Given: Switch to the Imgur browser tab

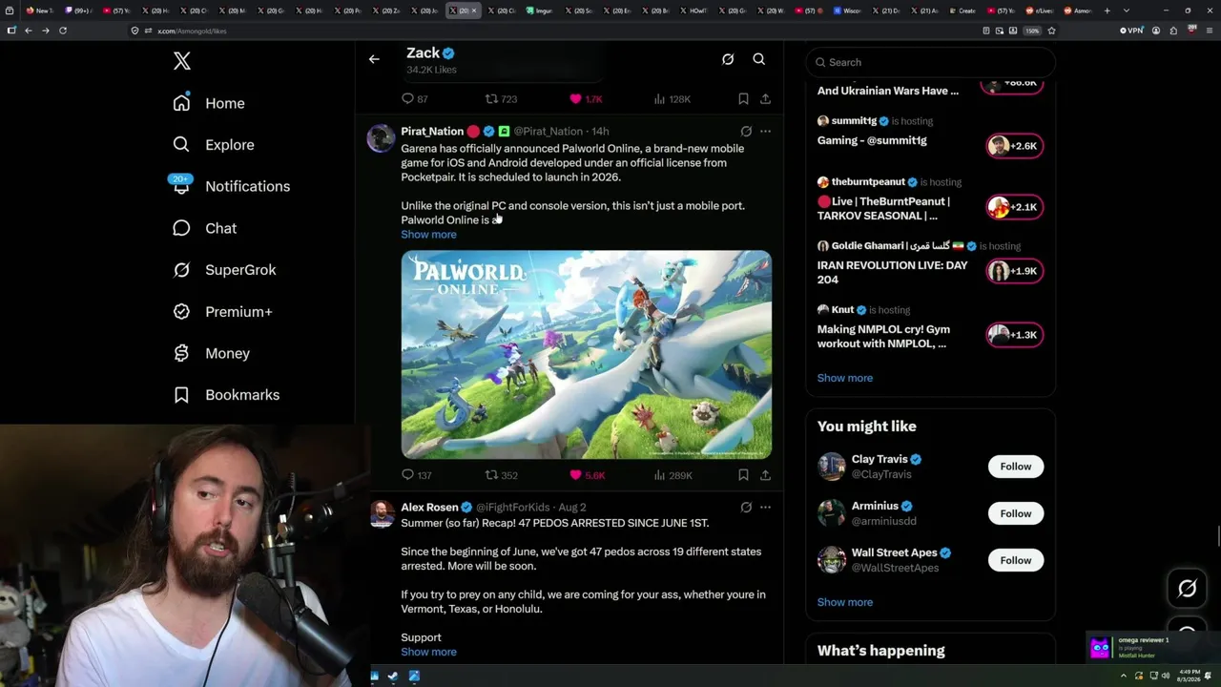Looking at the screenshot, I should point(540,10).
